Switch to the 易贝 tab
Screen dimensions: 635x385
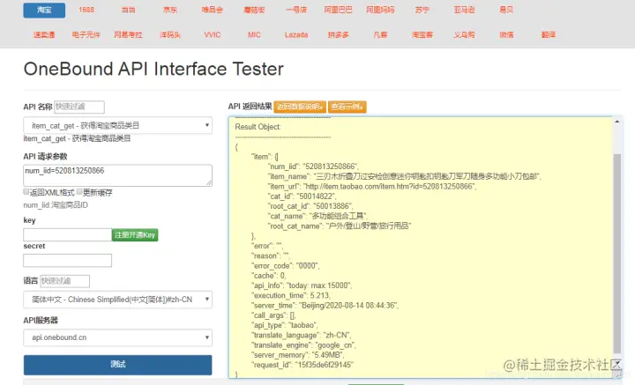[506, 10]
